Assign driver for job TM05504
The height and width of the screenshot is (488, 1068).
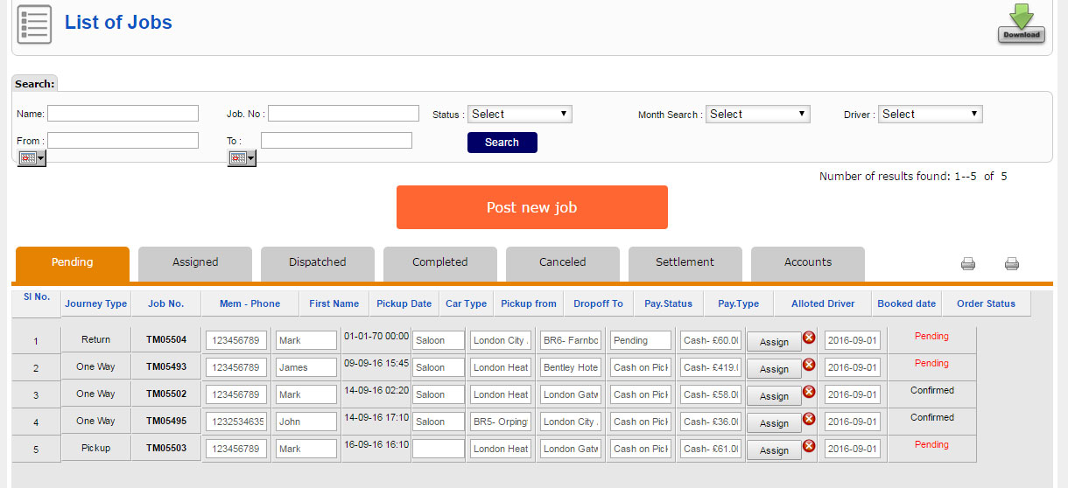point(774,342)
